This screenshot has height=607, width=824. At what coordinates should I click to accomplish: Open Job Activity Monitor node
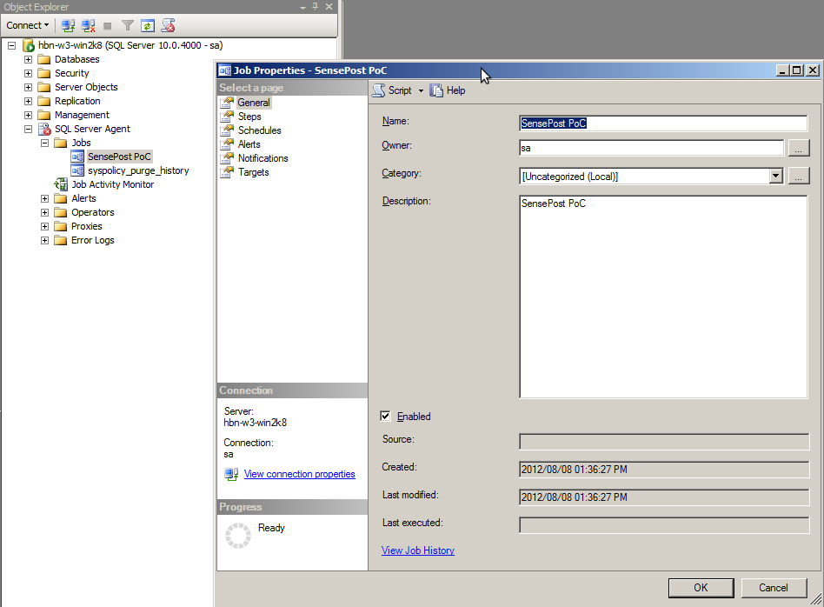pyautogui.click(x=112, y=184)
